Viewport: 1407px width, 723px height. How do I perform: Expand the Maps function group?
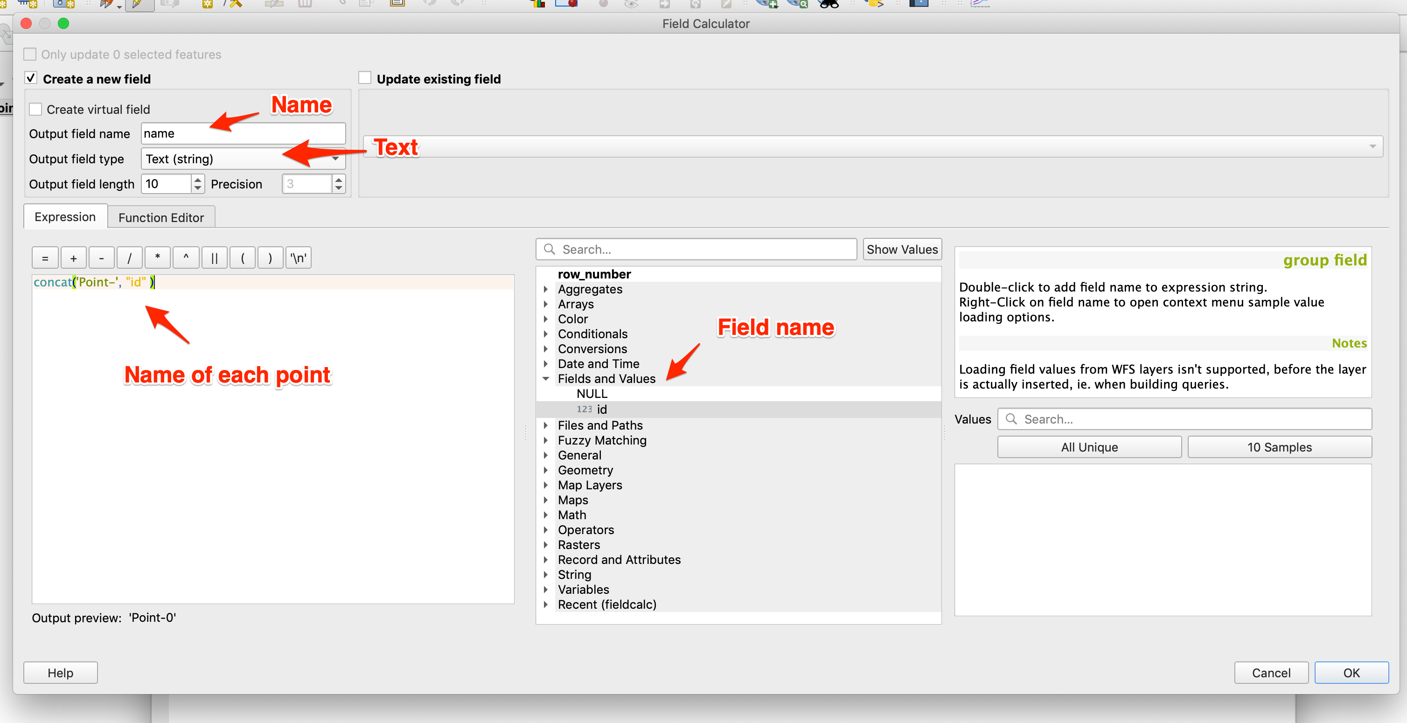pyautogui.click(x=546, y=500)
